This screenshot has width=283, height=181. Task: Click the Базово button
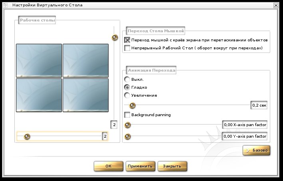(257, 150)
